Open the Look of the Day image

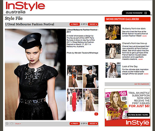pos(113,70)
